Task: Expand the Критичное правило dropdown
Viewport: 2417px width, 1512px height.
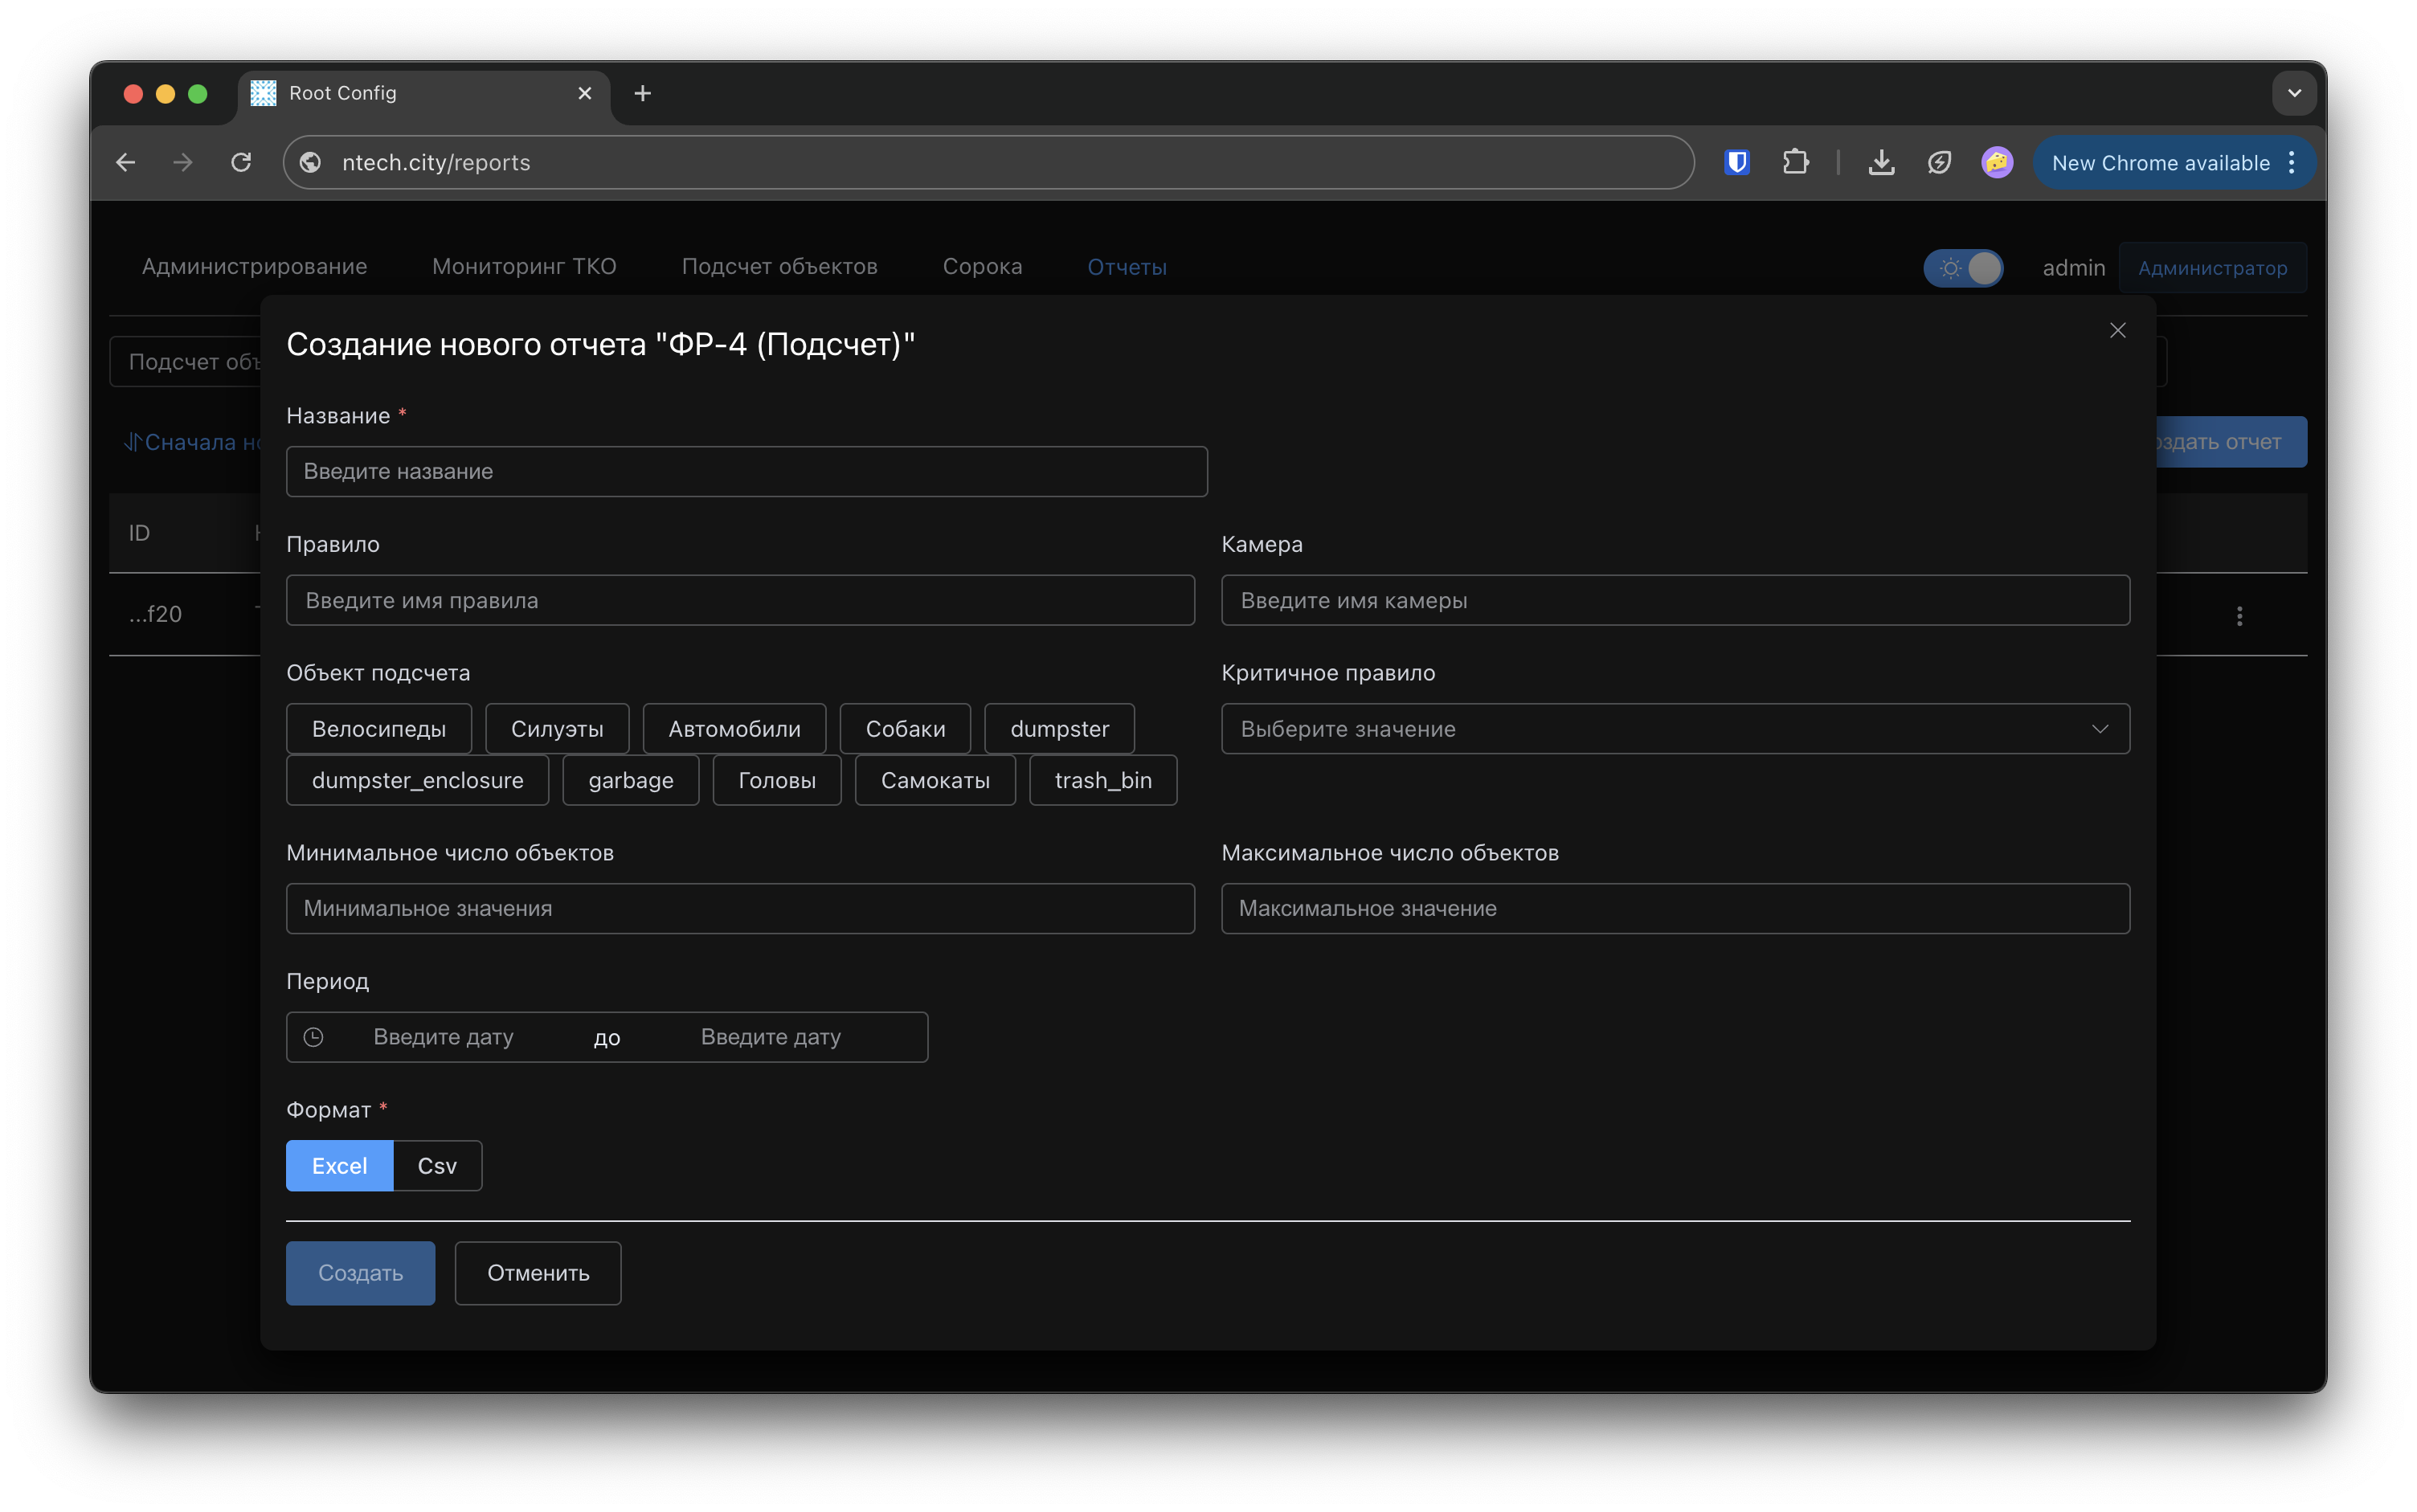Action: (1675, 729)
